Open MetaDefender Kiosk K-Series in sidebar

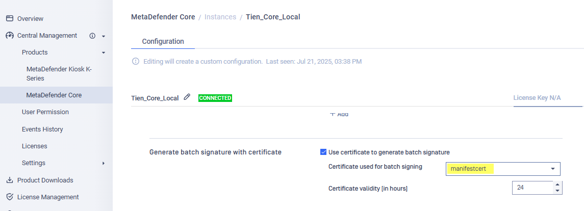tap(59, 74)
